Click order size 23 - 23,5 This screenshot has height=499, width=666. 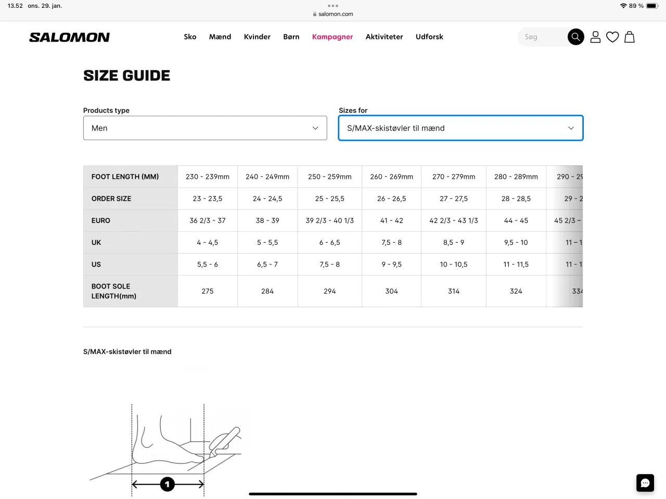208,199
